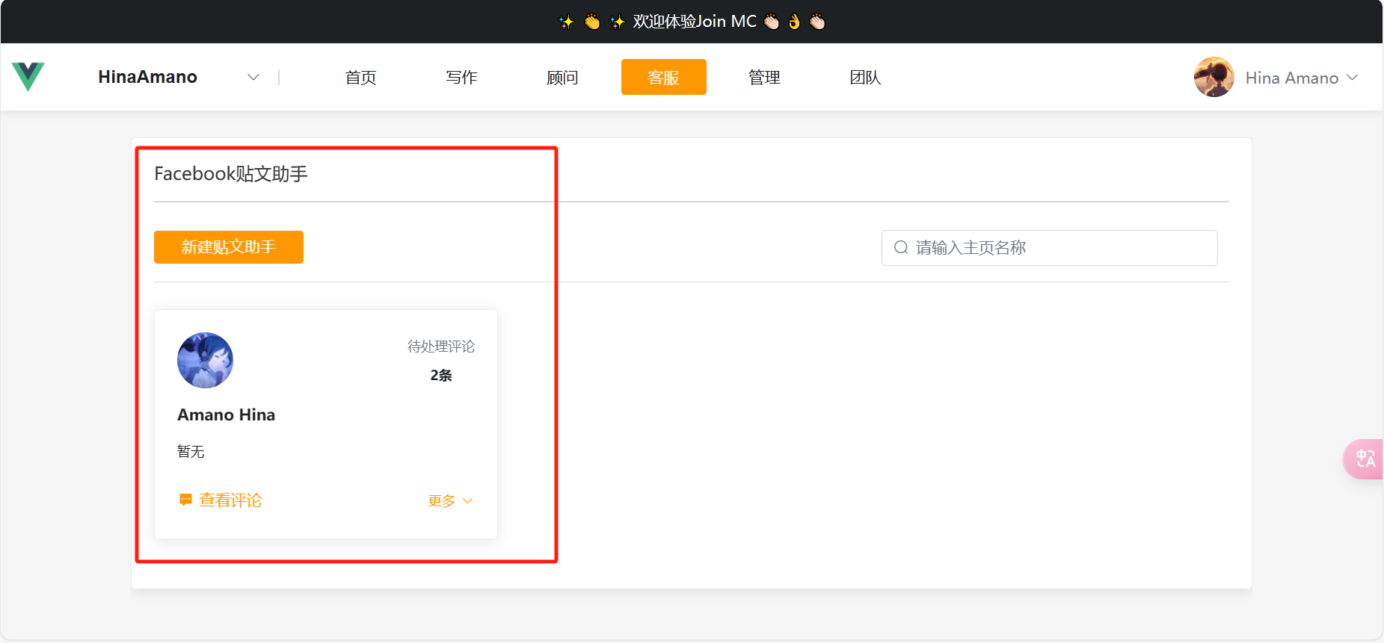Click the Amano Hina page name
Screen dimensions: 1384x643
[226, 415]
